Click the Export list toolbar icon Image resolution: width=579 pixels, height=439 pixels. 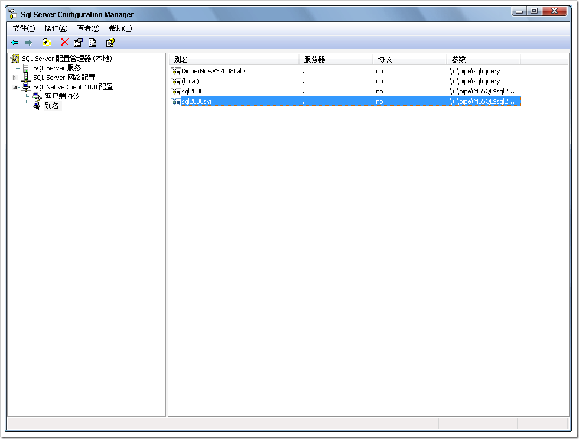tap(92, 43)
